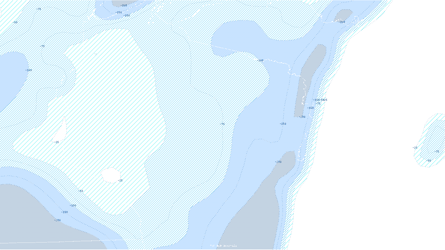Select the -200 label at the top edge above -150
This screenshot has width=445, height=250.
[124, 6]
